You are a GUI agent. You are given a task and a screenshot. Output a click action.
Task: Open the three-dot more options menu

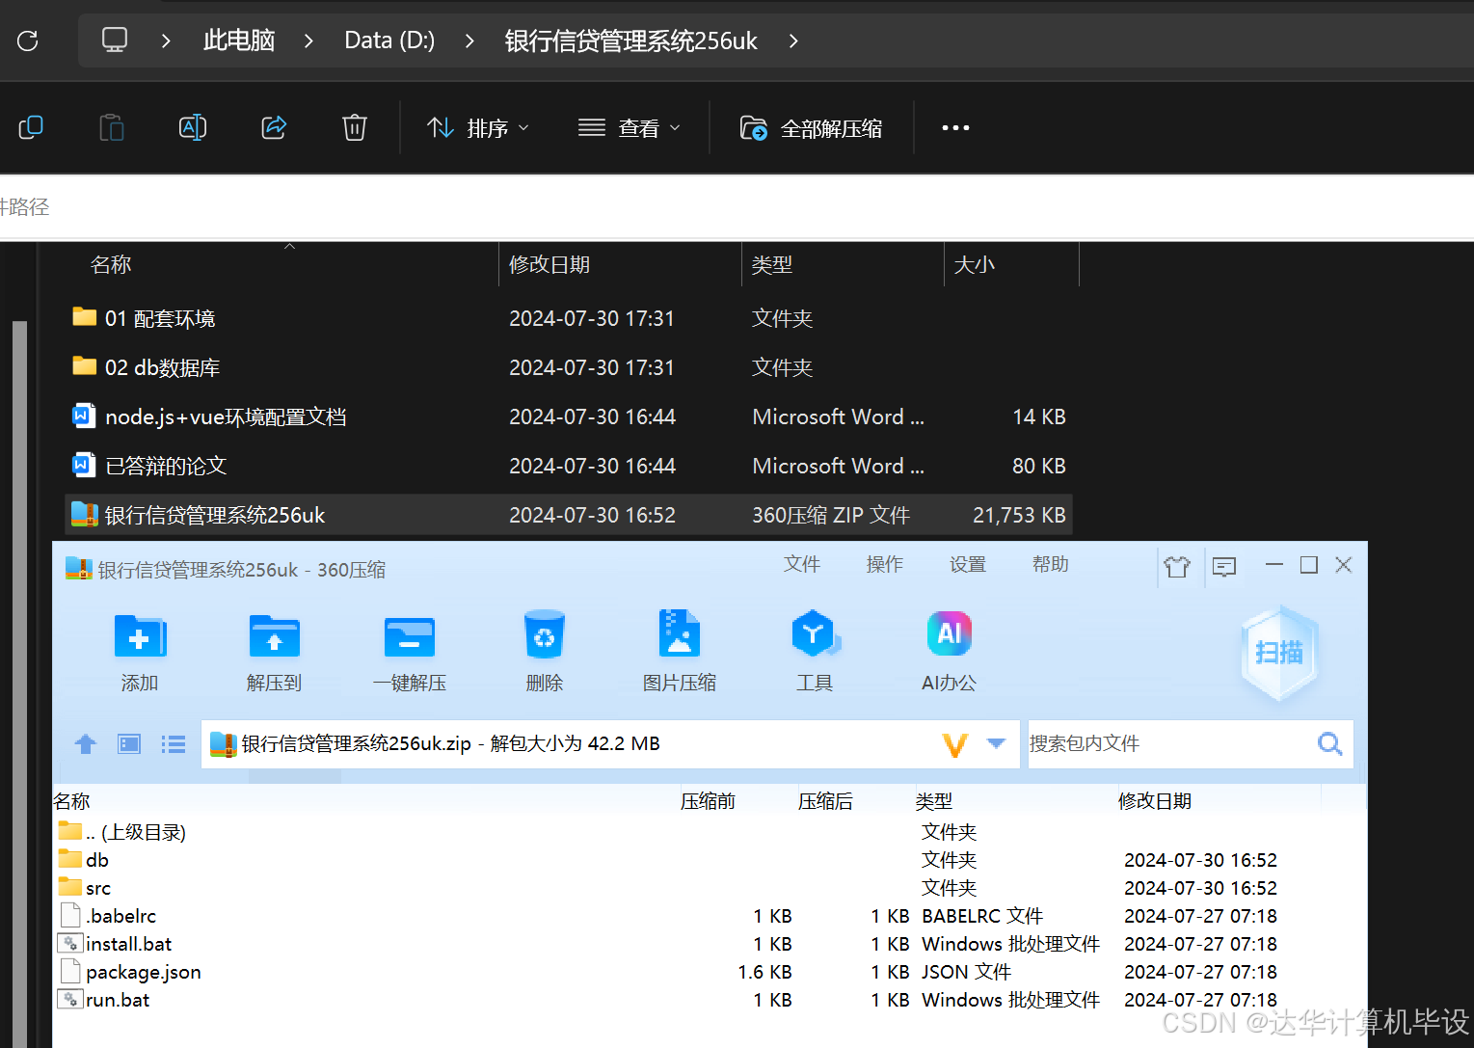955,128
